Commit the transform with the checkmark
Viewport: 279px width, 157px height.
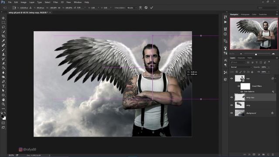click(152, 8)
